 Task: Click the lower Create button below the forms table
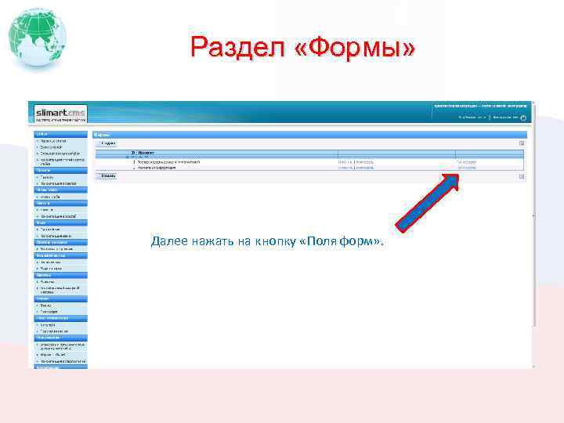[x=106, y=176]
